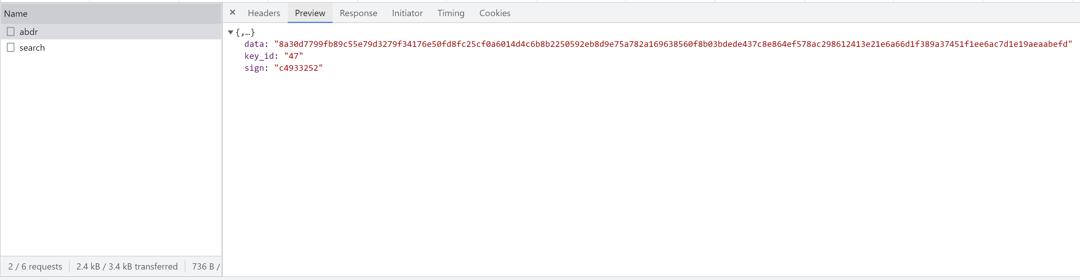Click the transferred size indicator
1080x280 pixels.
pyautogui.click(x=127, y=266)
